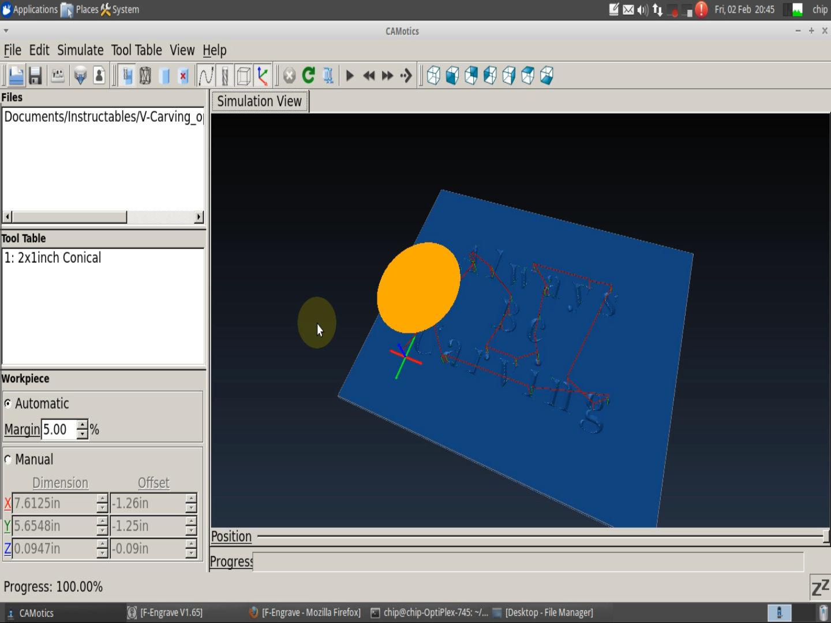Click the workpiece bounds cube icon
The height and width of the screenshot is (623, 831).
(244, 75)
